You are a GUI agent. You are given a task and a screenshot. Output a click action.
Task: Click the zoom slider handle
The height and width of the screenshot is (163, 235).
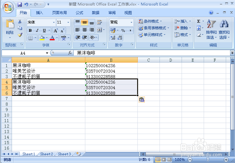coord(208,160)
